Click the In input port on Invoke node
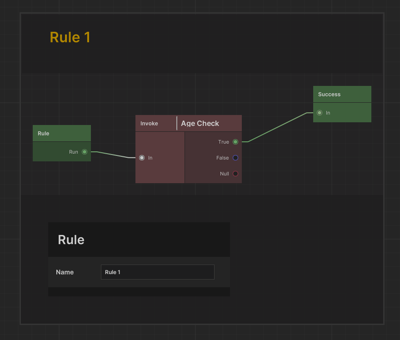This screenshot has width=400, height=340. [x=142, y=158]
